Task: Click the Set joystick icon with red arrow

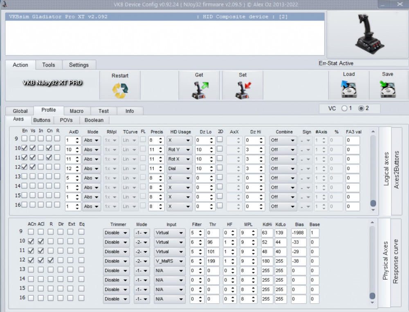Action: tap(243, 90)
